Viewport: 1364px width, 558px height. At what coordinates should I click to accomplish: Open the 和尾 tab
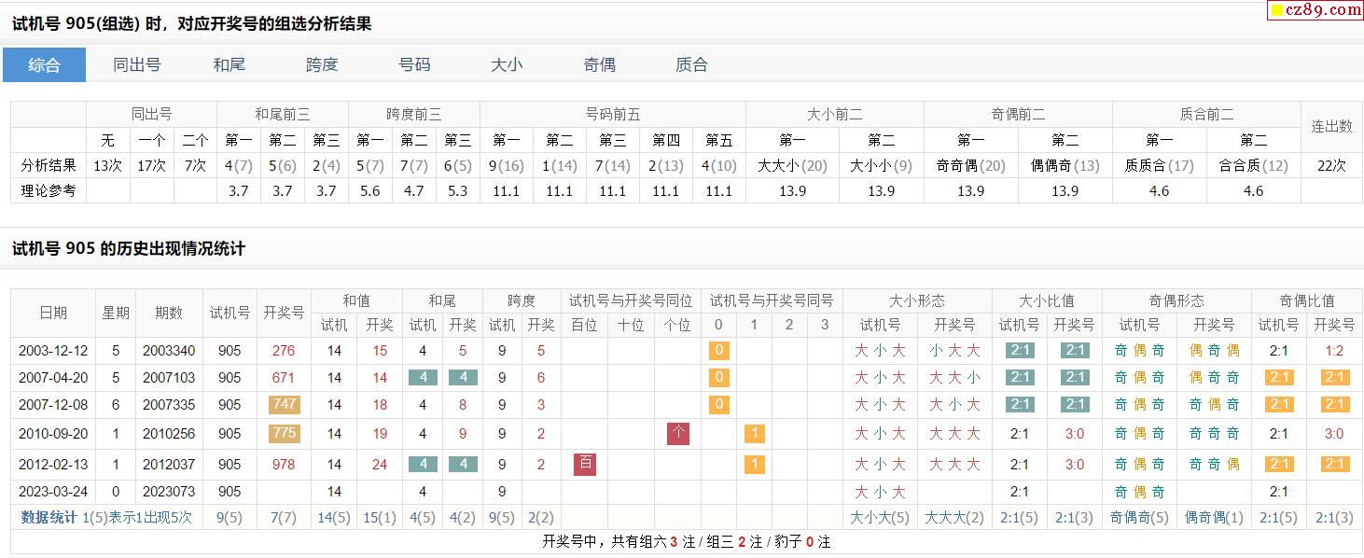[229, 64]
